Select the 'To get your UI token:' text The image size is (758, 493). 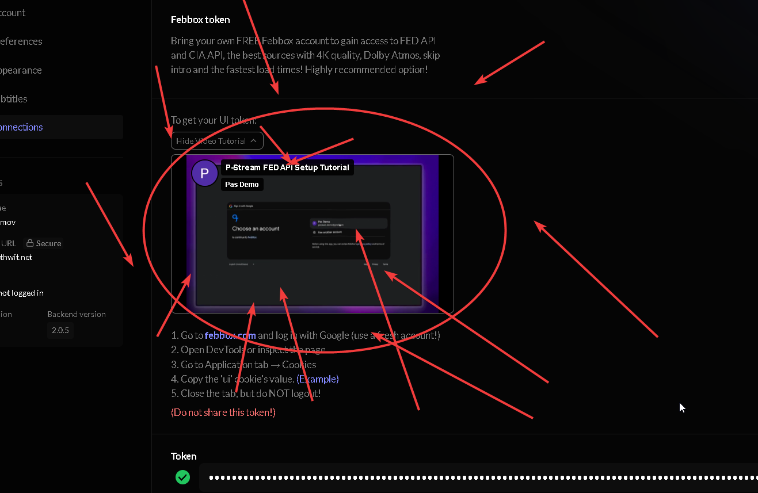(x=214, y=120)
